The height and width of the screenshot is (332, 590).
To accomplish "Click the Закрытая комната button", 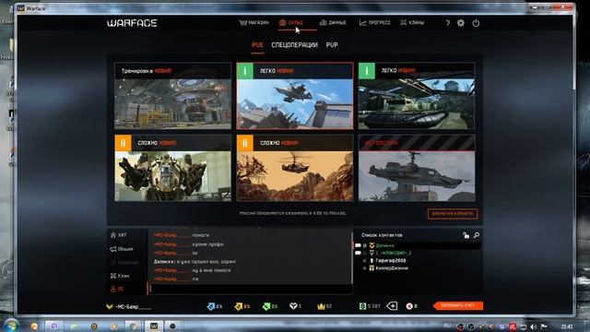I will [x=453, y=214].
